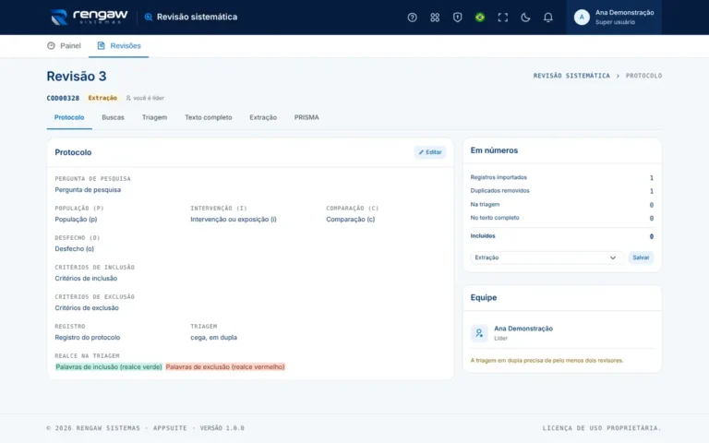Open the Extração tab

263,117
